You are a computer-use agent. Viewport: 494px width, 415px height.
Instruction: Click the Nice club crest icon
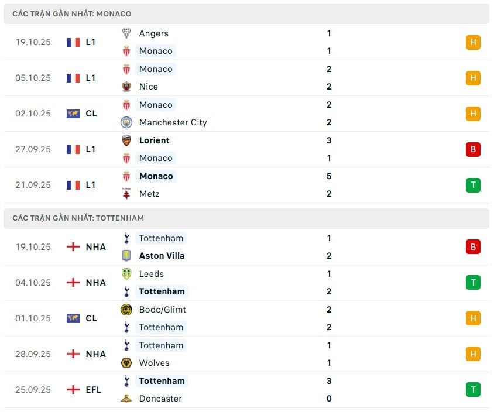(126, 87)
